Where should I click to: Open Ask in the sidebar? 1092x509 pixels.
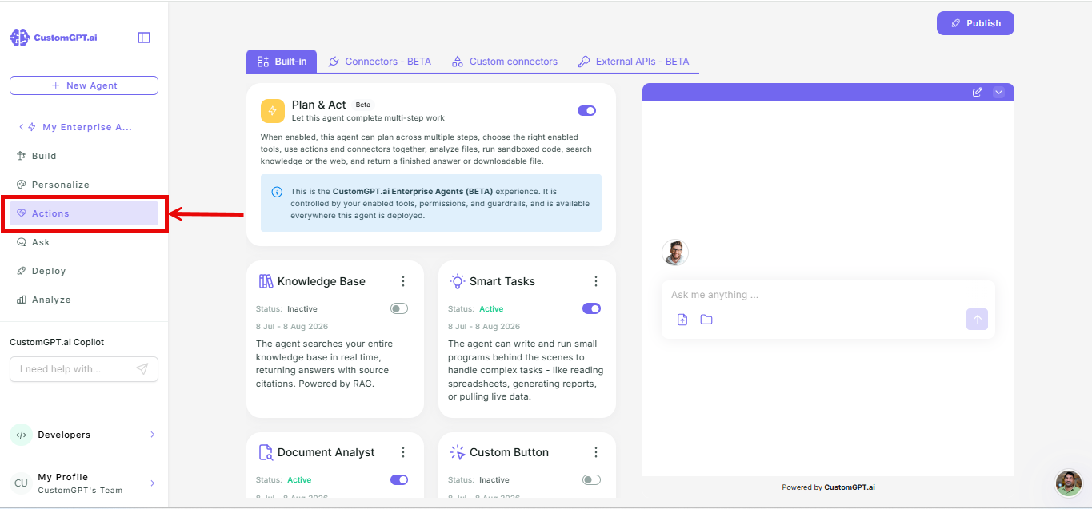84,242
